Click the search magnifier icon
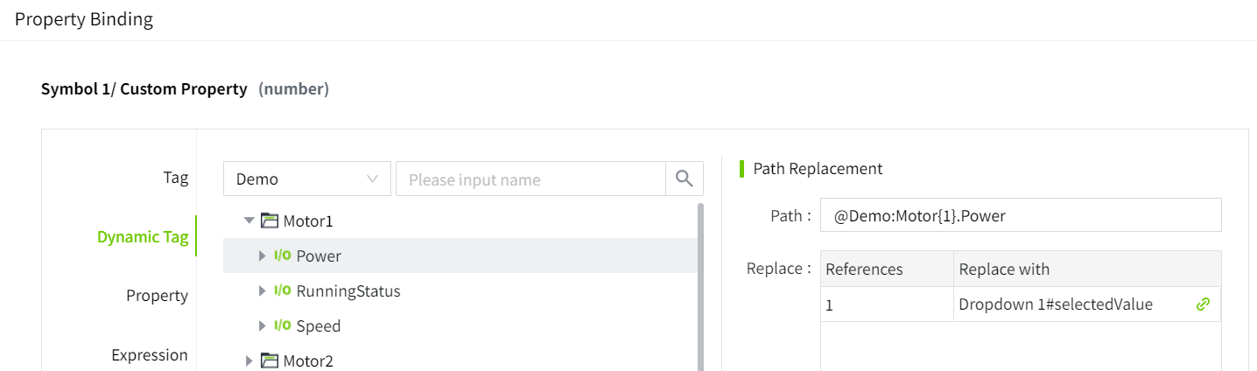 point(684,179)
